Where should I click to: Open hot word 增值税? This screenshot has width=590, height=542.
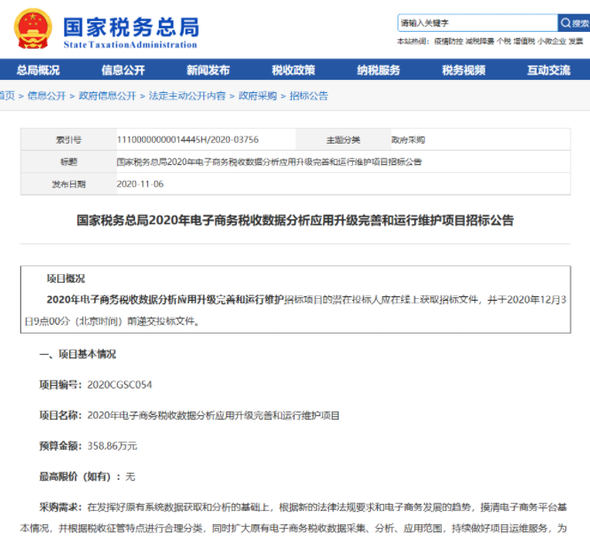(524, 42)
